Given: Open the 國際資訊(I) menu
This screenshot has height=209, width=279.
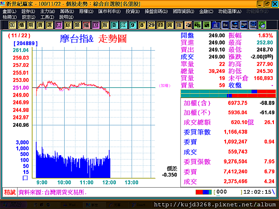Looking at the screenshot, I should (x=184, y=12).
